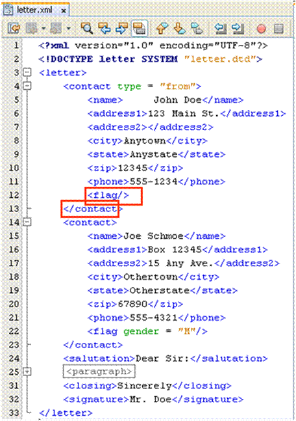This screenshot has height=421, width=296.
Task: Collapse the letter element fold on line 3
Action: (27, 72)
